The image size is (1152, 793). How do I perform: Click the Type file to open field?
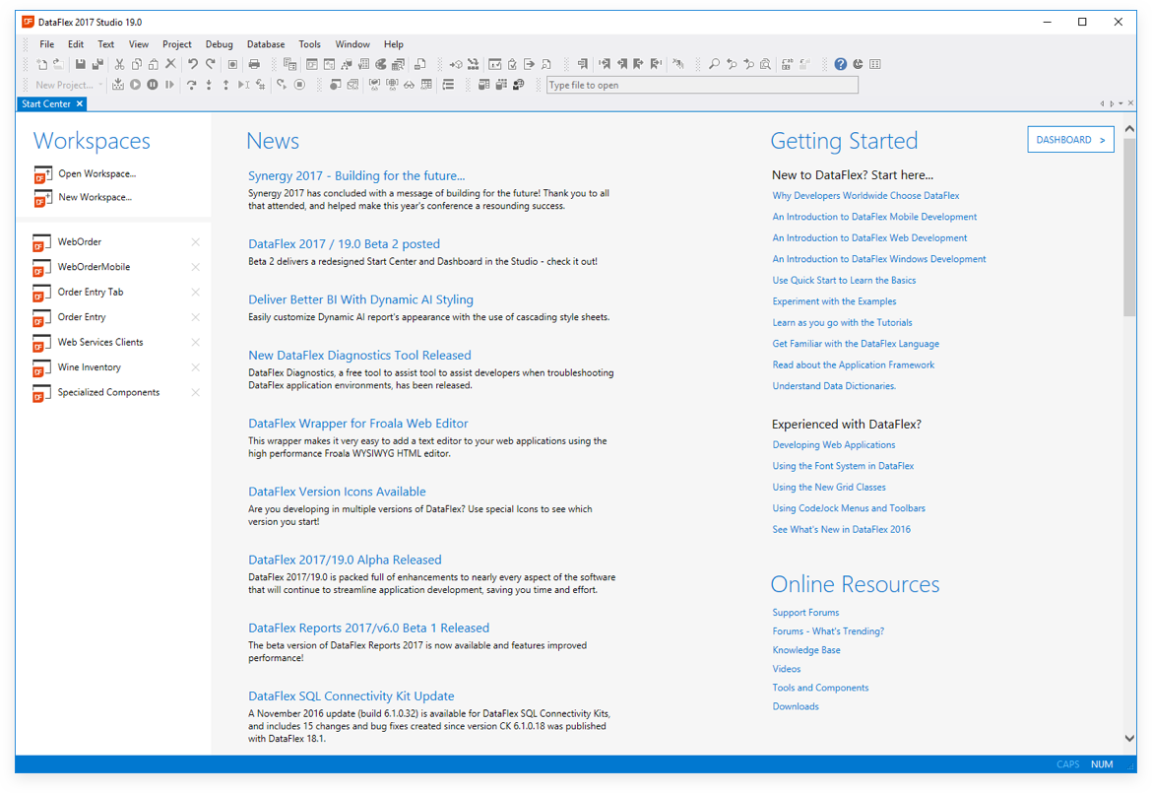click(x=702, y=85)
